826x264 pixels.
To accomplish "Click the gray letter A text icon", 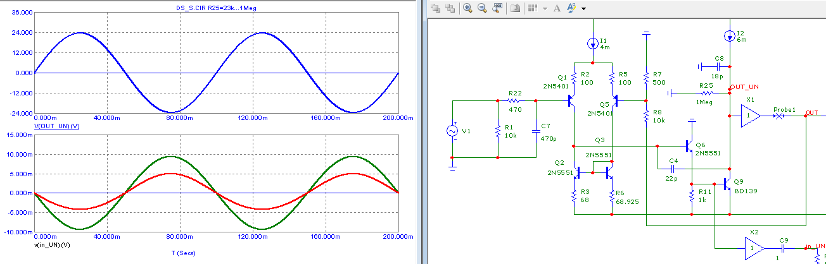I will [557, 8].
